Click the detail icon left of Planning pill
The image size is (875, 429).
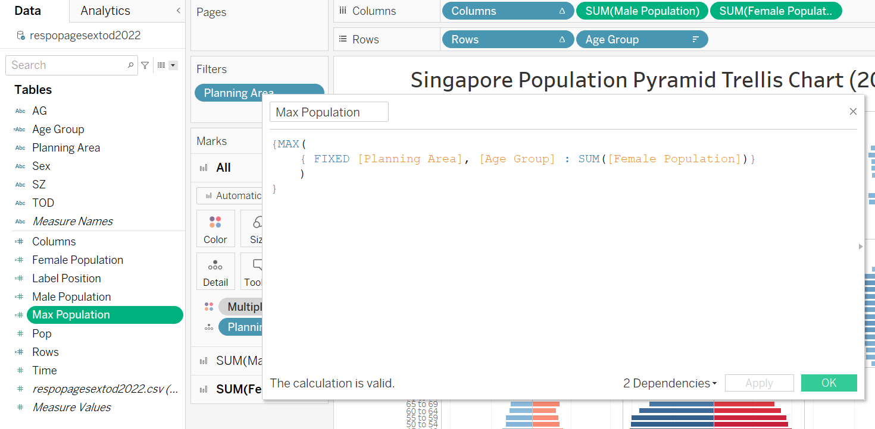208,327
